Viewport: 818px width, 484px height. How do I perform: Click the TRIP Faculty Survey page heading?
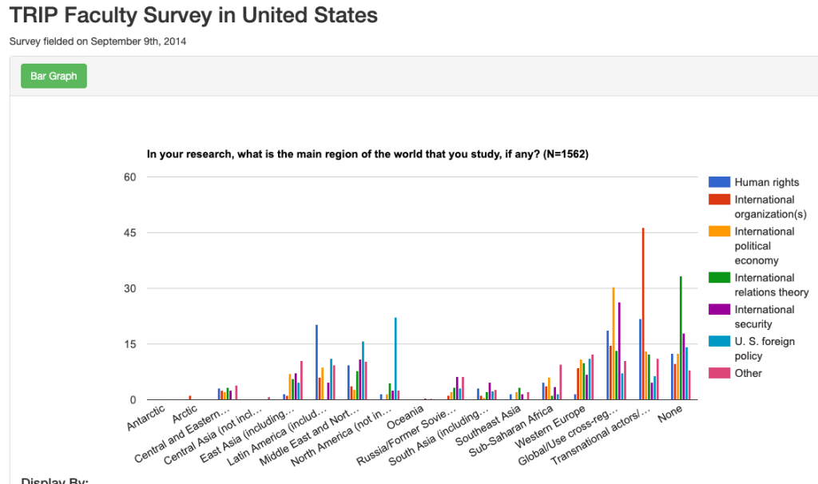point(193,15)
